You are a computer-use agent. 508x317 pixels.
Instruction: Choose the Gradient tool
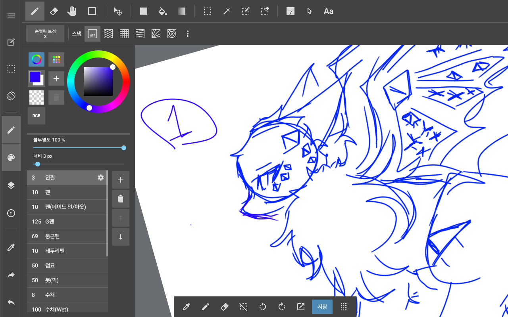tap(182, 11)
